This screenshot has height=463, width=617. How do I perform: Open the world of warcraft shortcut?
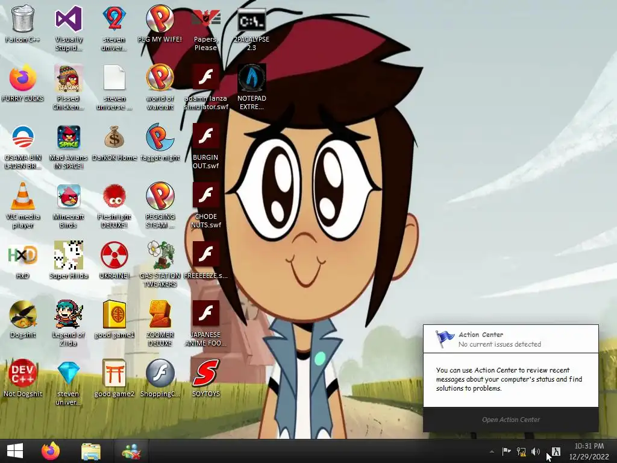coord(160,78)
